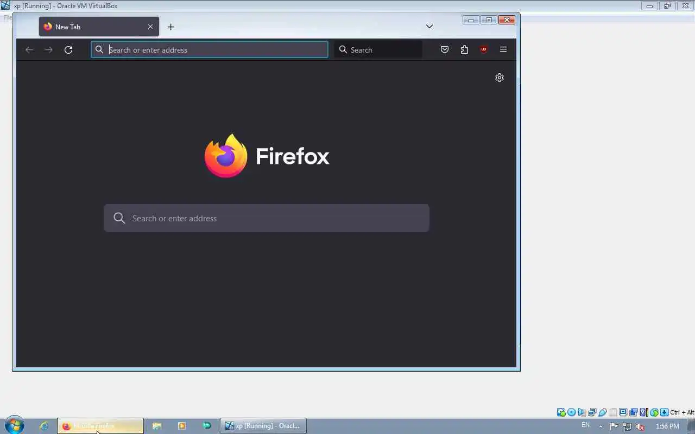Expand the list all tabs chevron

[x=429, y=27]
